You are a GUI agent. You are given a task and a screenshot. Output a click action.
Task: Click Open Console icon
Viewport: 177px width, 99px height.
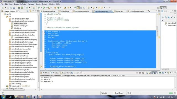tap(168, 73)
